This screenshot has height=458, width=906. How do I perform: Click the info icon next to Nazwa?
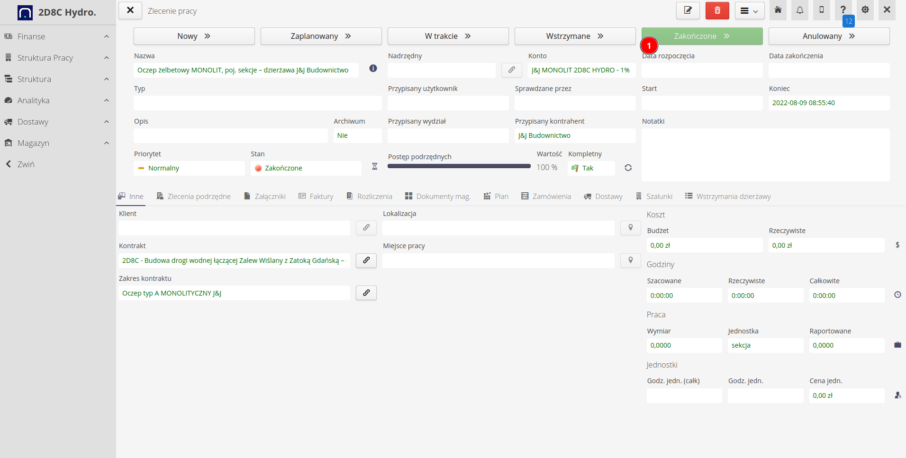(x=373, y=68)
